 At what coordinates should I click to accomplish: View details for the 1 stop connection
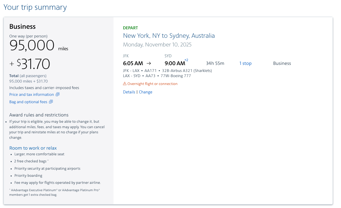coord(245,63)
